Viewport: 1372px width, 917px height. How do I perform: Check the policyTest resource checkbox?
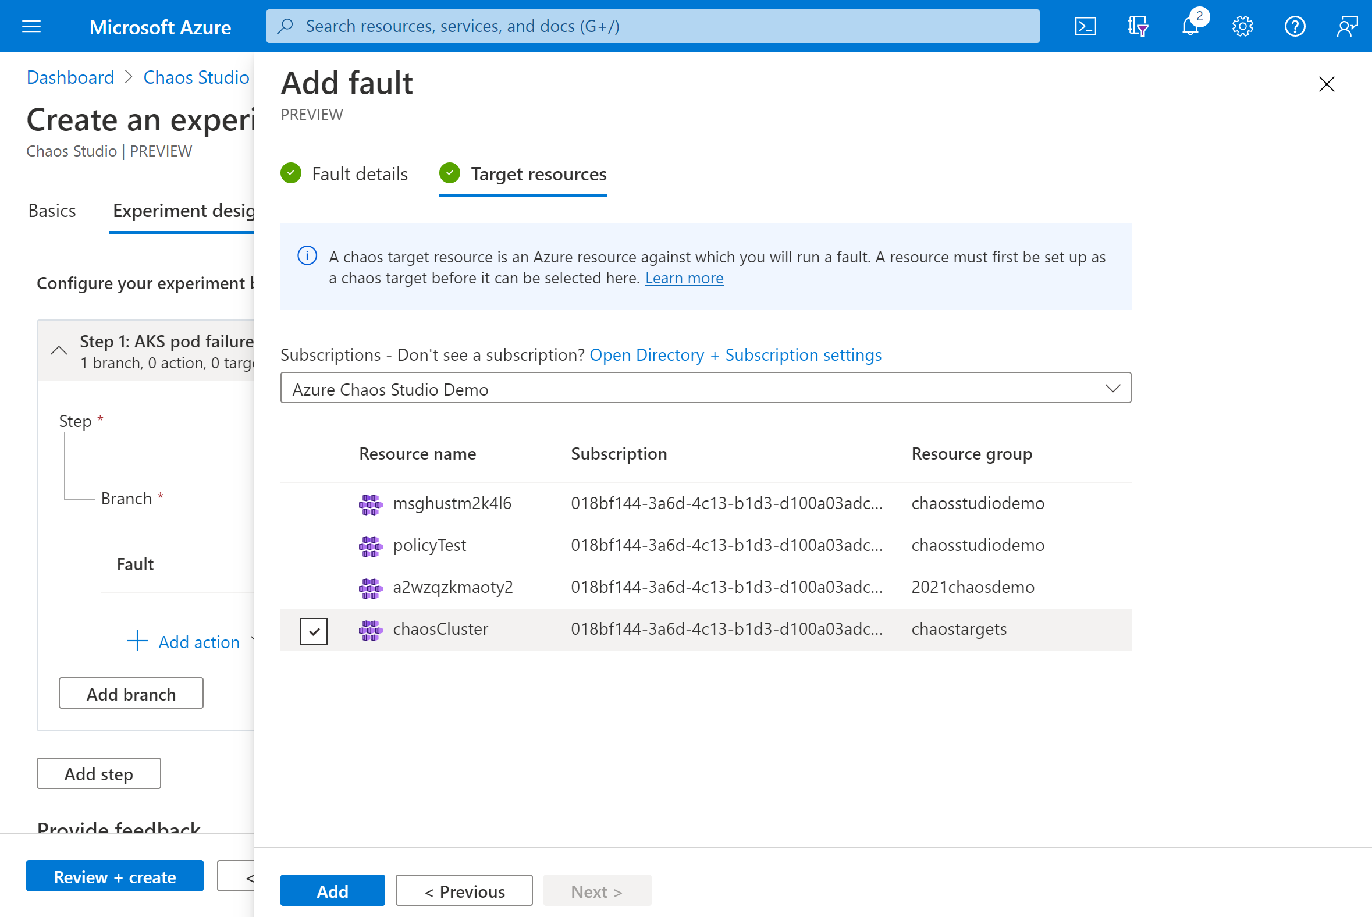(x=314, y=545)
